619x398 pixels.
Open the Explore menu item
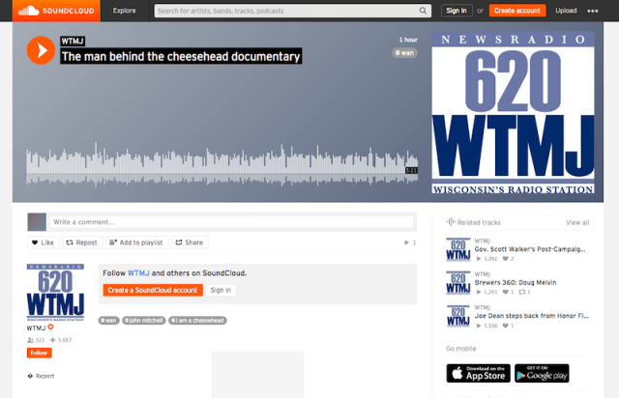point(124,11)
